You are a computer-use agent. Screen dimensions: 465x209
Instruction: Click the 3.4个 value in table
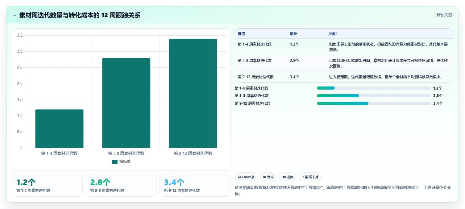tap(294, 77)
